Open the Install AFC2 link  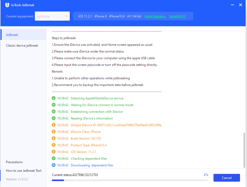(x=177, y=16)
